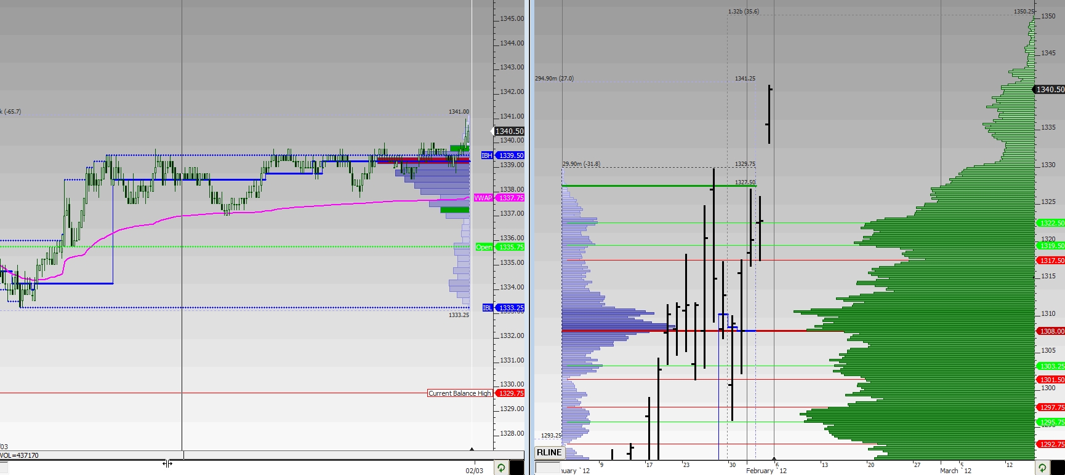This screenshot has height=475, width=1065.
Task: Click the current-bar triangle marker on the left time axis
Action: coord(472,449)
